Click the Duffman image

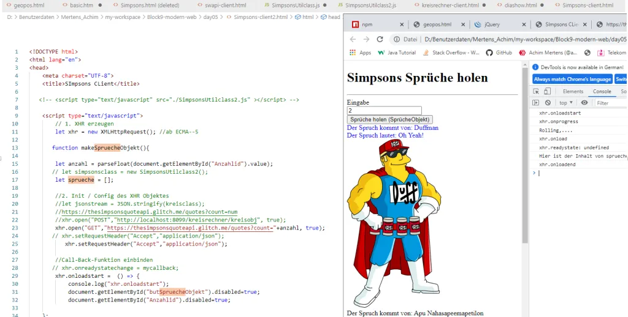pyautogui.click(x=394, y=224)
